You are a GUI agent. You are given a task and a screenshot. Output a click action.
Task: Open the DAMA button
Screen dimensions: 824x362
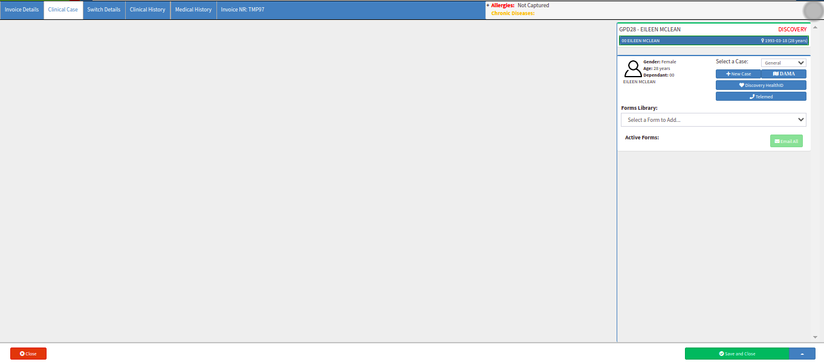pyautogui.click(x=783, y=74)
